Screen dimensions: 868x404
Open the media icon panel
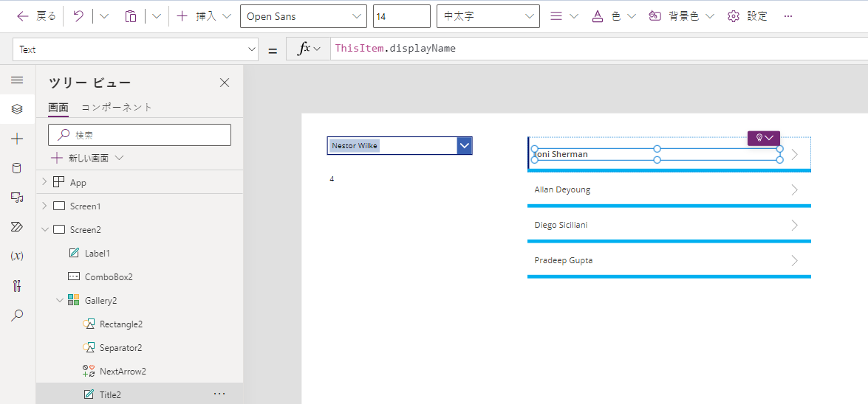pyautogui.click(x=17, y=198)
